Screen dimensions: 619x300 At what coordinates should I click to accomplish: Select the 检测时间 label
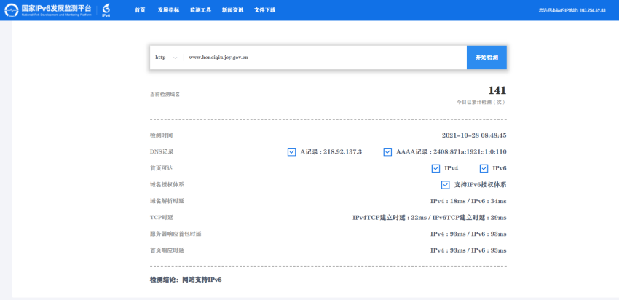pyautogui.click(x=161, y=135)
